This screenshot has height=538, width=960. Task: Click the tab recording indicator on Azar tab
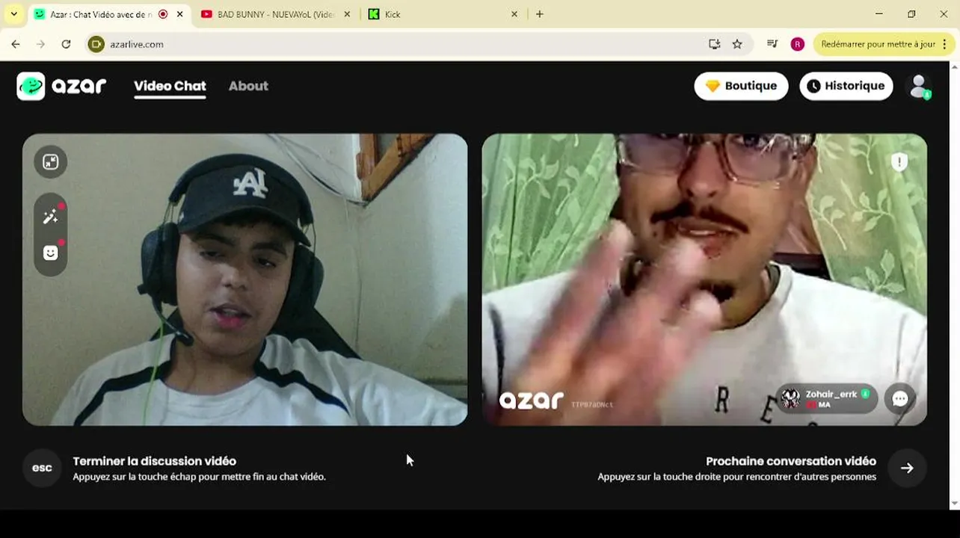pyautogui.click(x=163, y=14)
